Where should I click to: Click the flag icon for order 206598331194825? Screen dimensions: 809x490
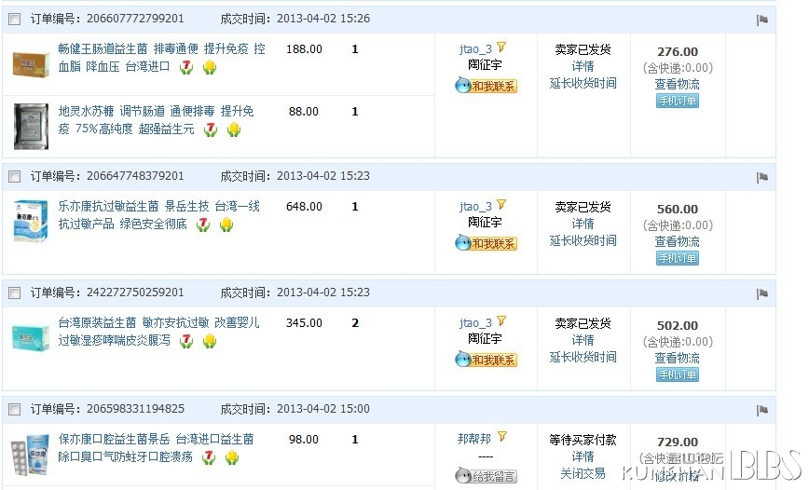pyautogui.click(x=762, y=411)
